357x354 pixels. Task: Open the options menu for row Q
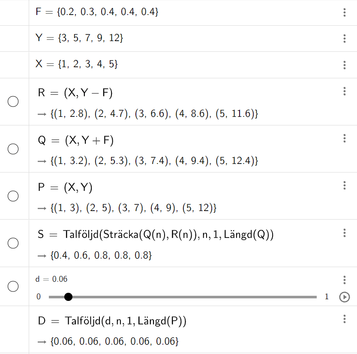tap(345, 138)
